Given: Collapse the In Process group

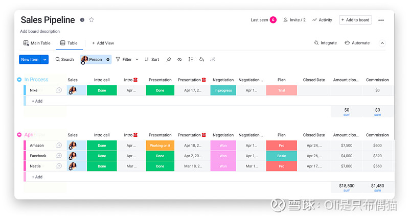Looking at the screenshot, I should point(19,80).
